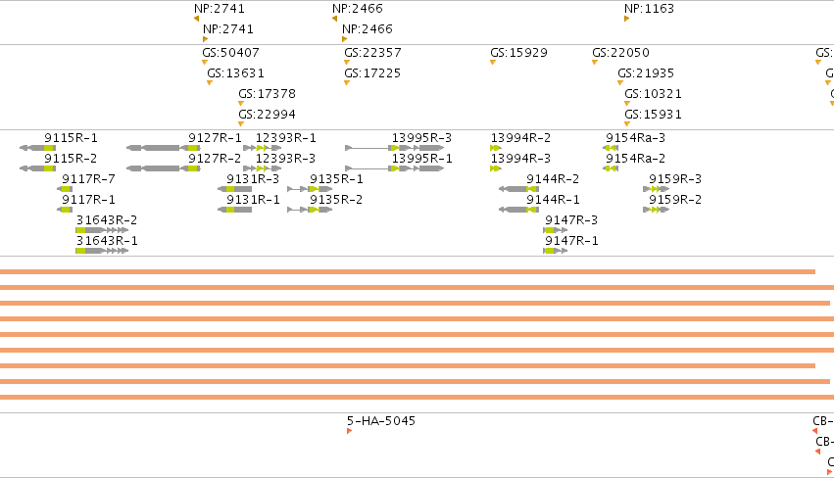
Task: Select the 9115R-2 transcript glyph
Action: click(37, 168)
